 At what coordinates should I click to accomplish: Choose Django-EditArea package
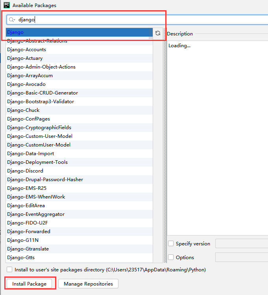[79, 206]
